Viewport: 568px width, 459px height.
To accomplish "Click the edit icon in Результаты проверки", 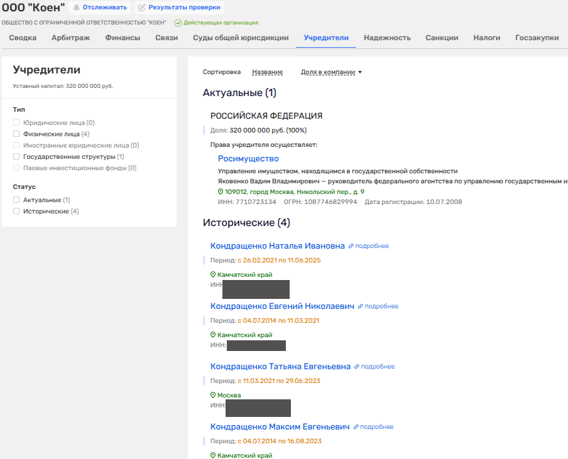I will tap(141, 8).
